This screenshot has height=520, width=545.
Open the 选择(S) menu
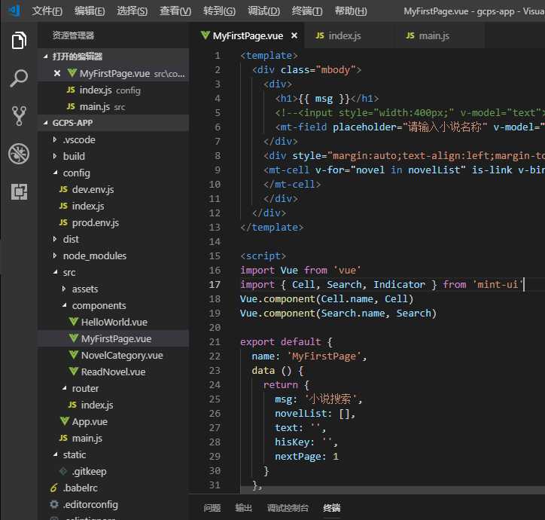point(132,11)
